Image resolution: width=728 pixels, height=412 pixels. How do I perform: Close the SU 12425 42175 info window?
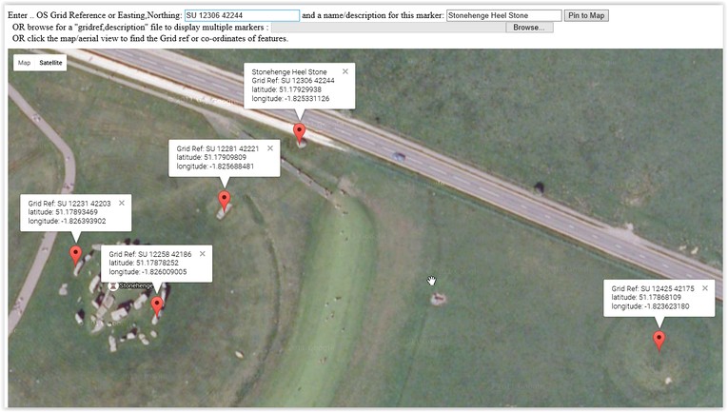tap(705, 288)
